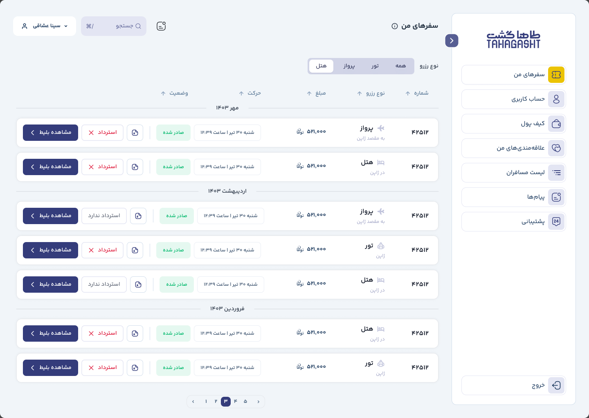Click the pagination arrow next to page ۵
Viewport: 589px width, 418px height.
[259, 402]
